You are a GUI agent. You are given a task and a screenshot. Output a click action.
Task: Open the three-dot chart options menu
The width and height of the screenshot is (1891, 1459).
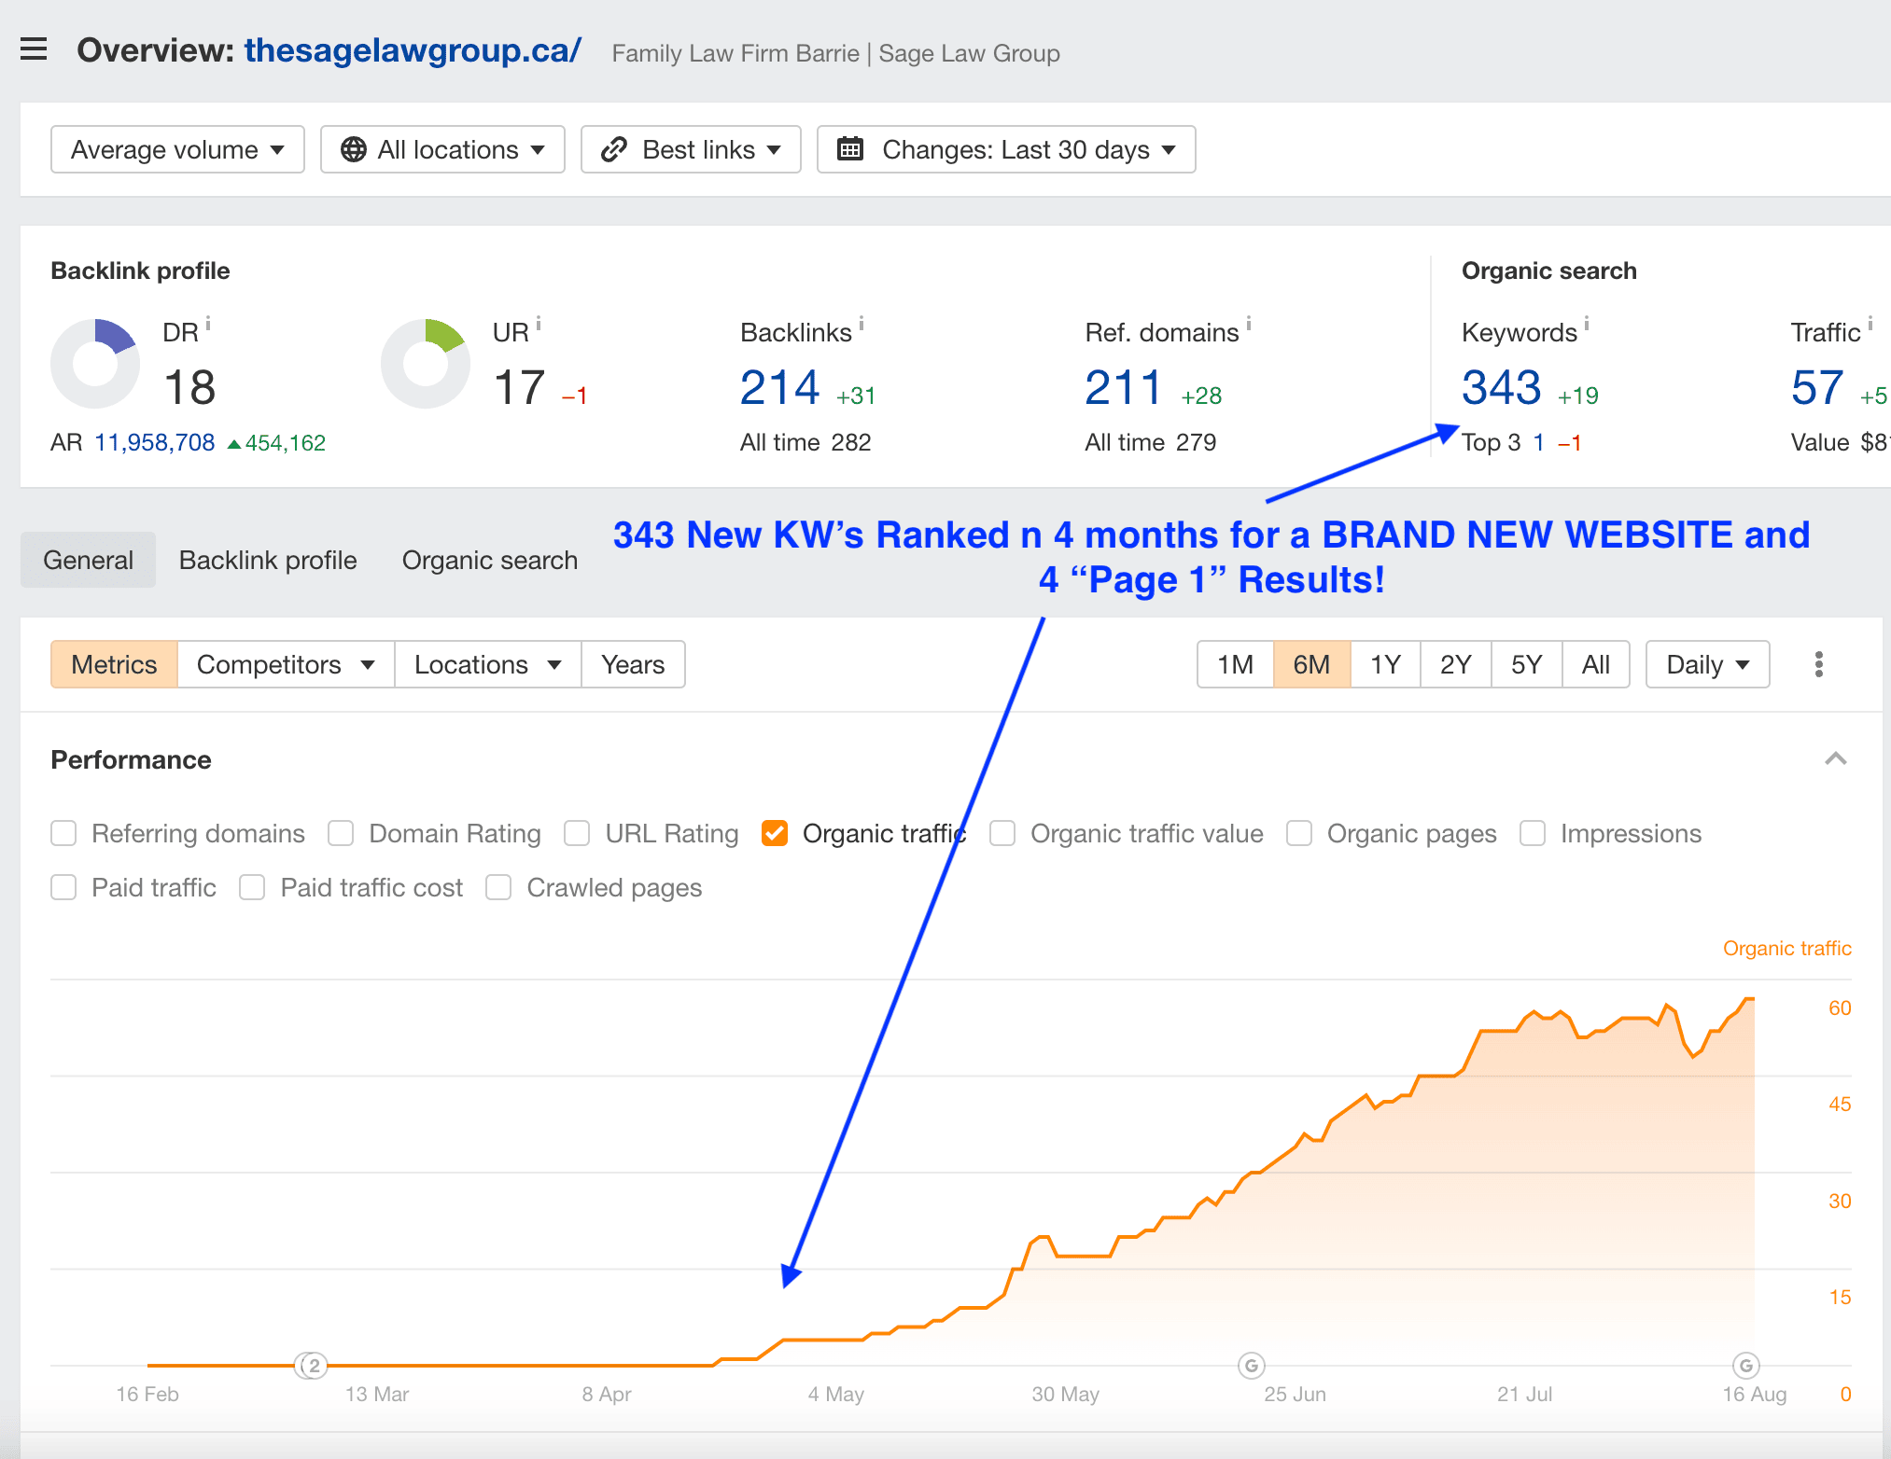point(1818,664)
